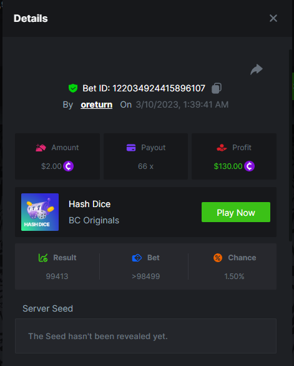
Task: Click the Result chart icon
Action: coord(43,258)
